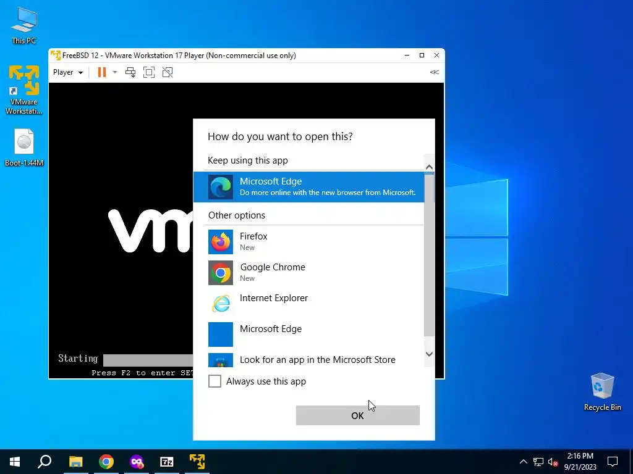633x474 pixels.
Task: Click the app list scrollbar up arrow
Action: pyautogui.click(x=429, y=167)
